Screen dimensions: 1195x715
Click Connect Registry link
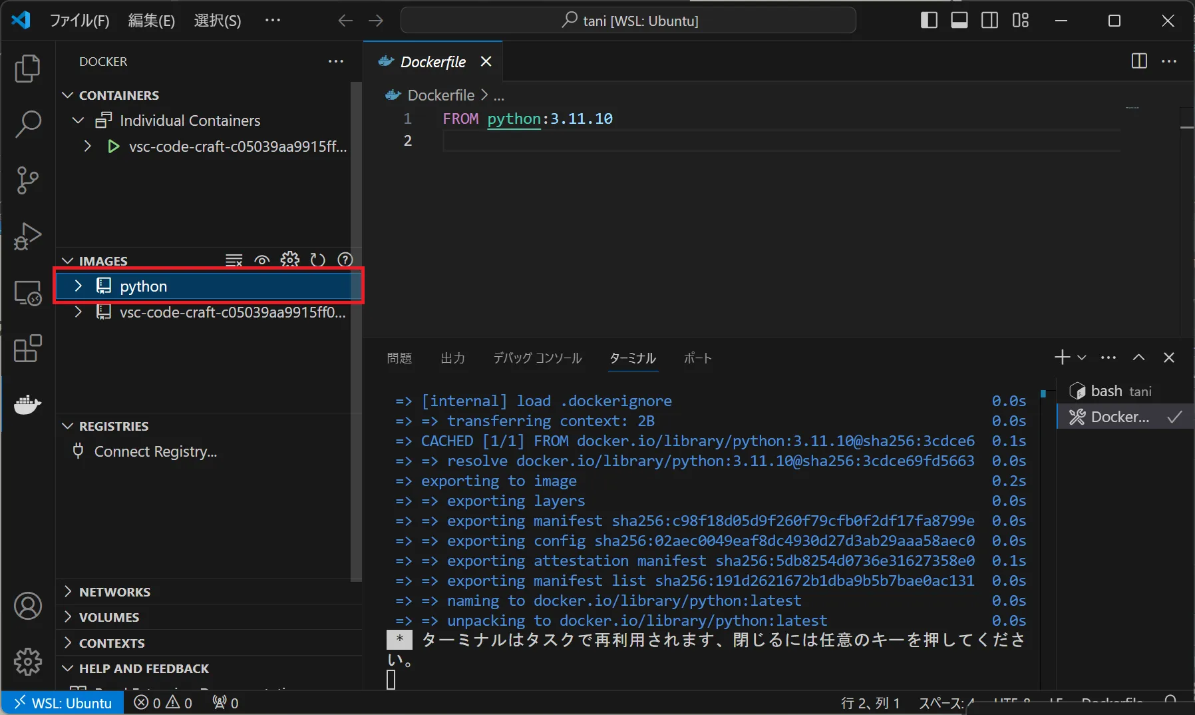click(x=155, y=451)
